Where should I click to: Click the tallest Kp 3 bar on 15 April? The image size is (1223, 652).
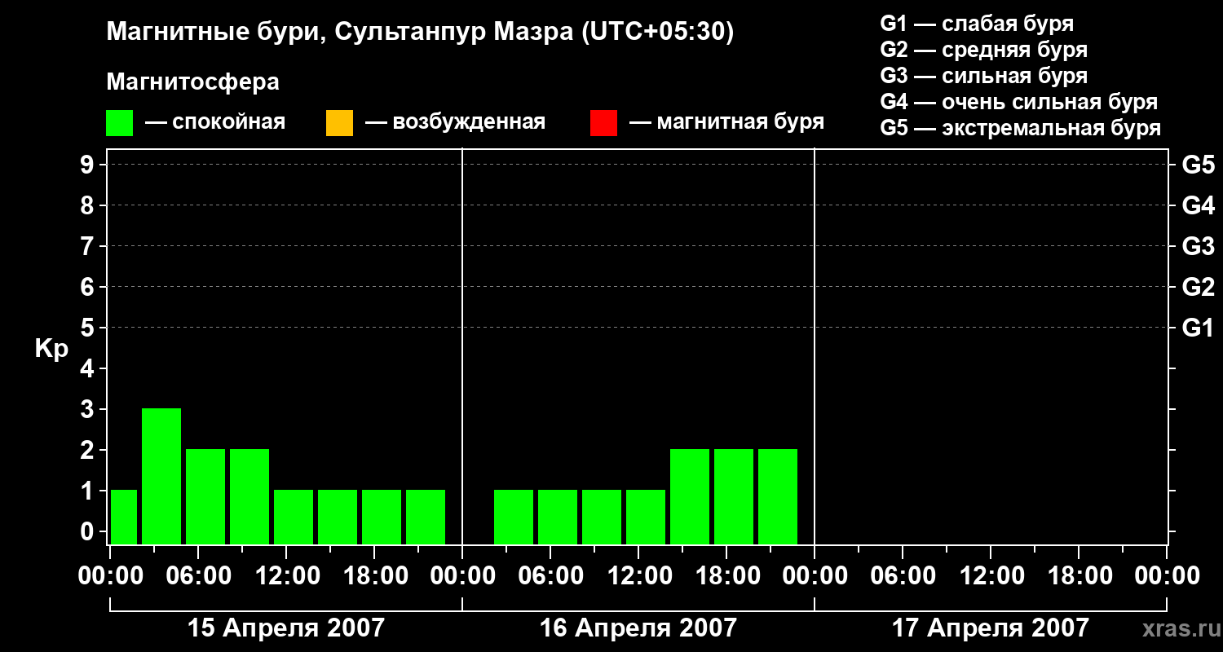point(161,476)
